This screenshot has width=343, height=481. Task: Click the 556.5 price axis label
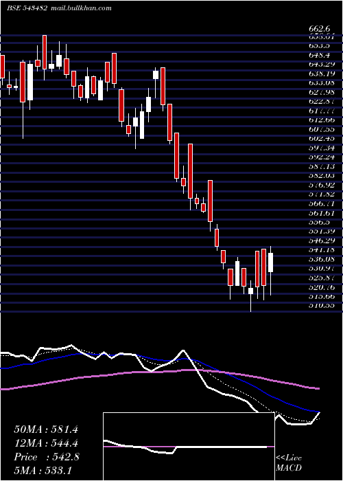click(x=320, y=222)
